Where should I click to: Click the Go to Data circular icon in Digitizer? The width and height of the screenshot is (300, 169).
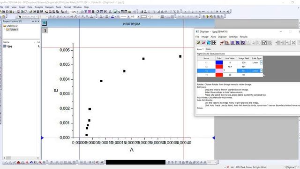(x=264, y=43)
